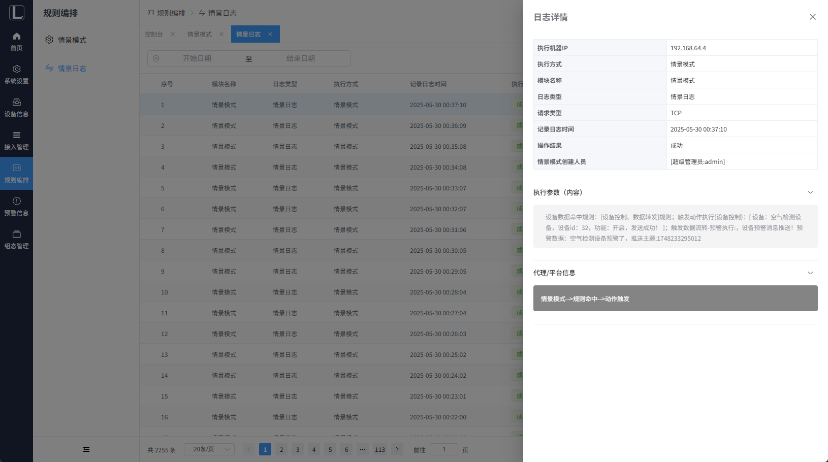The image size is (828, 462).
Task: Click the sidebar collapse hamburger icon
Action: point(86,449)
